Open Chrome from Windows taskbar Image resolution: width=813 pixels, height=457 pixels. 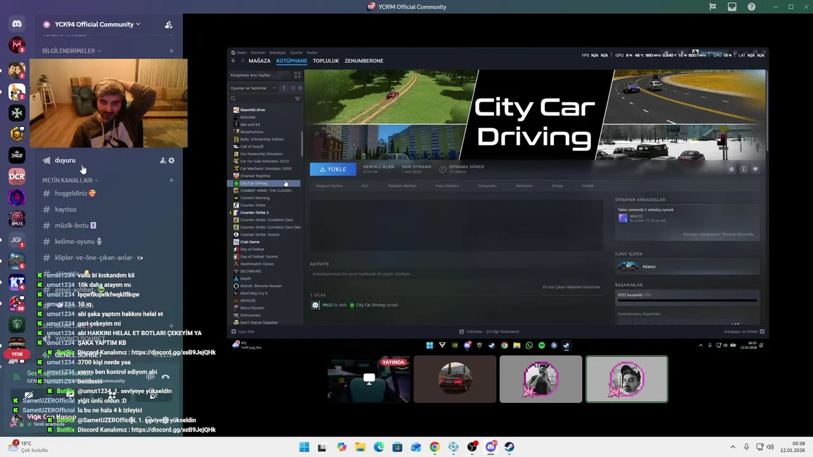point(434,447)
